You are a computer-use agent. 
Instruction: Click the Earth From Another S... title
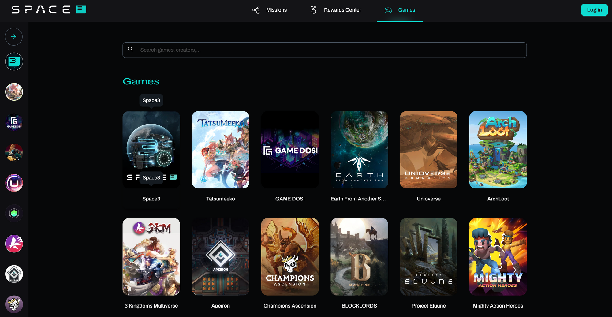pos(358,199)
